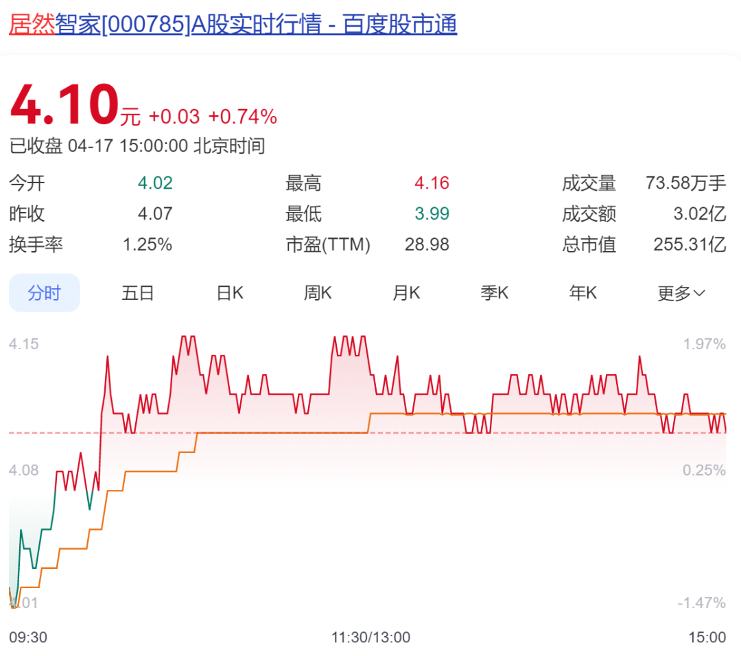Click the 成交量 label
The width and height of the screenshot is (741, 656).
pos(589,183)
